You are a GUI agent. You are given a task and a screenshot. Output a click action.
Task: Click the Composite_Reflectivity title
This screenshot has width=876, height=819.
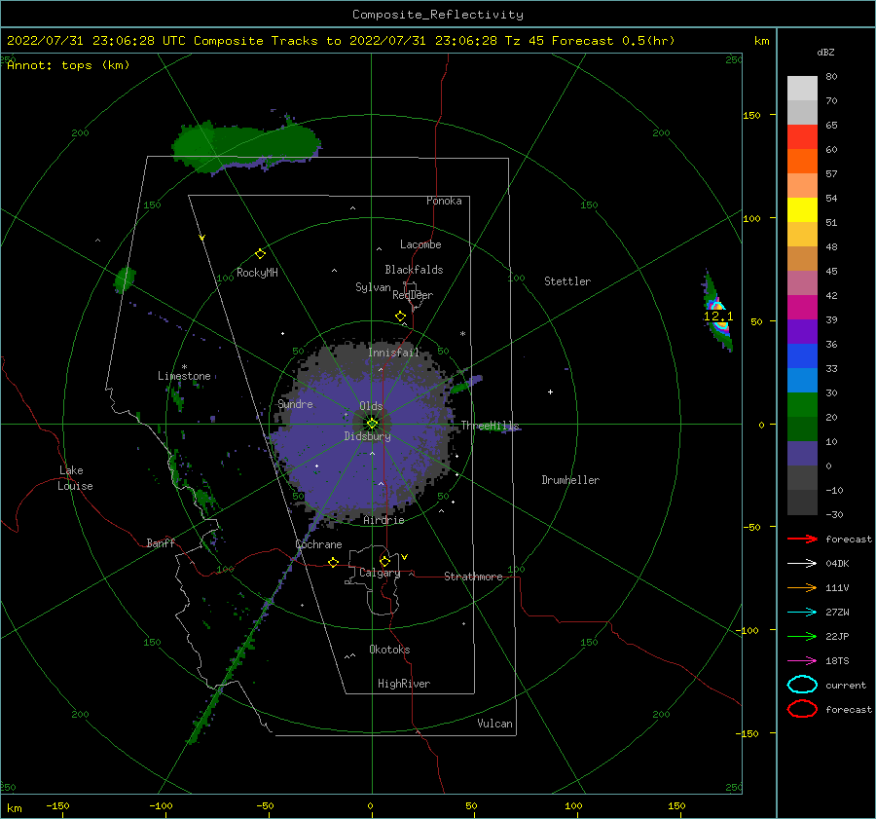click(438, 15)
